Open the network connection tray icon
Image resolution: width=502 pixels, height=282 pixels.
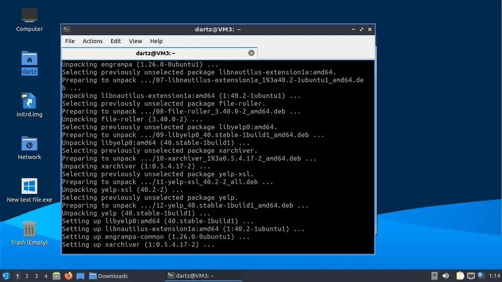click(471, 276)
